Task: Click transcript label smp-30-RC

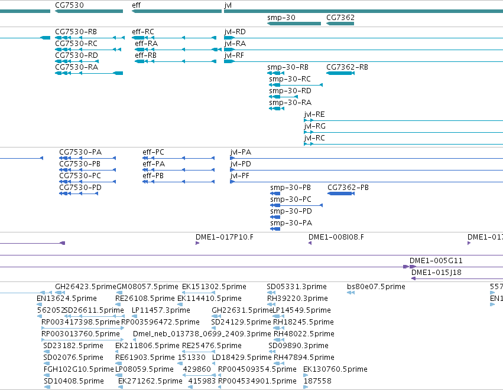Action: pos(290,79)
